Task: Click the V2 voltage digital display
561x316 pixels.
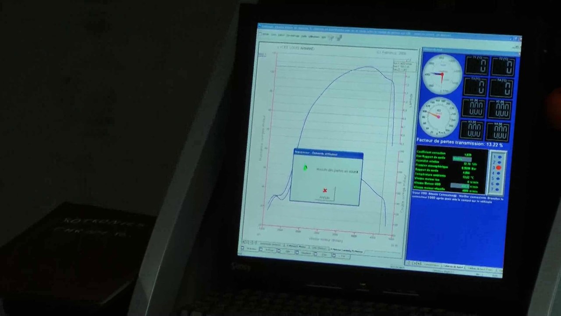Action: point(500,110)
